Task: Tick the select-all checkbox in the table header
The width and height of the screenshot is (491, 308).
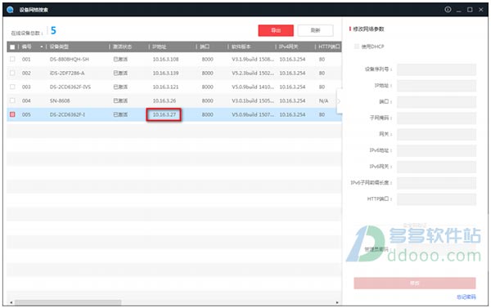Action: (12, 47)
